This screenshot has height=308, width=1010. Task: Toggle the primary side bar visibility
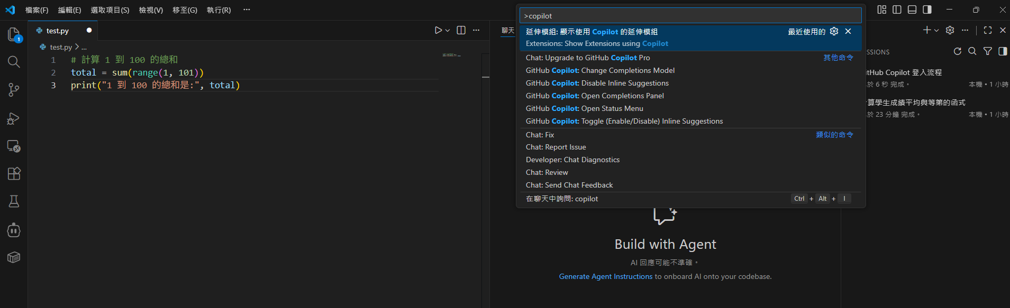(x=897, y=10)
